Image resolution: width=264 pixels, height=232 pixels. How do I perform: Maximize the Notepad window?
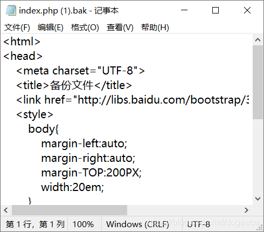216,10
